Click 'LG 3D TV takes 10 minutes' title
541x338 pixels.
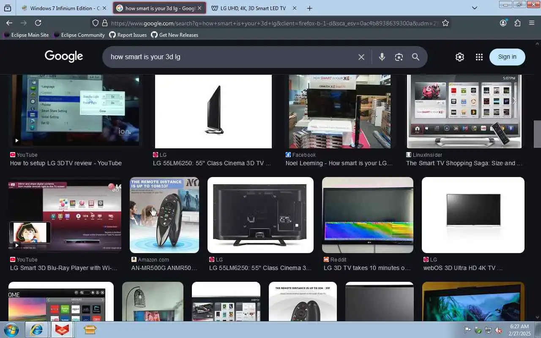pos(367,268)
